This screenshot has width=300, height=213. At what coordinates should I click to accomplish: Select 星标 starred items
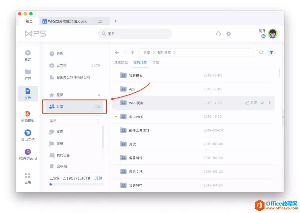click(x=74, y=95)
